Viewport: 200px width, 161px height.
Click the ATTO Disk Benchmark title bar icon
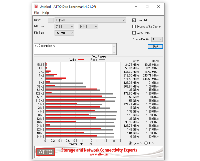tap(36, 6)
